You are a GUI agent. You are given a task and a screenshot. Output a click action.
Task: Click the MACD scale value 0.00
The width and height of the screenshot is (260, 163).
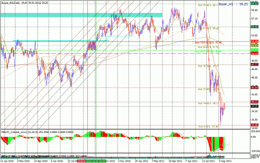[253, 137]
